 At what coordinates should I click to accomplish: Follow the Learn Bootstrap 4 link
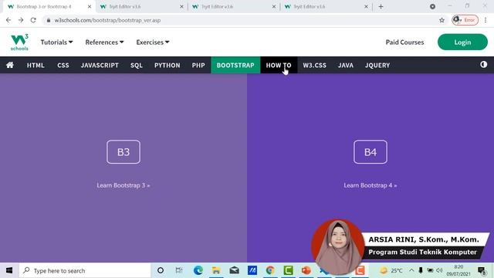click(x=370, y=185)
